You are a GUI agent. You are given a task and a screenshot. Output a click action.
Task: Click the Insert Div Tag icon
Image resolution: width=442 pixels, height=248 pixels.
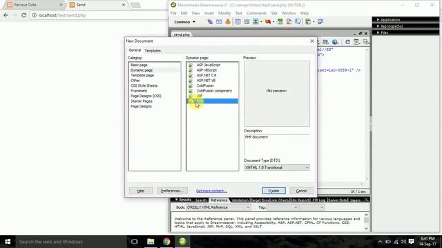(247, 21)
